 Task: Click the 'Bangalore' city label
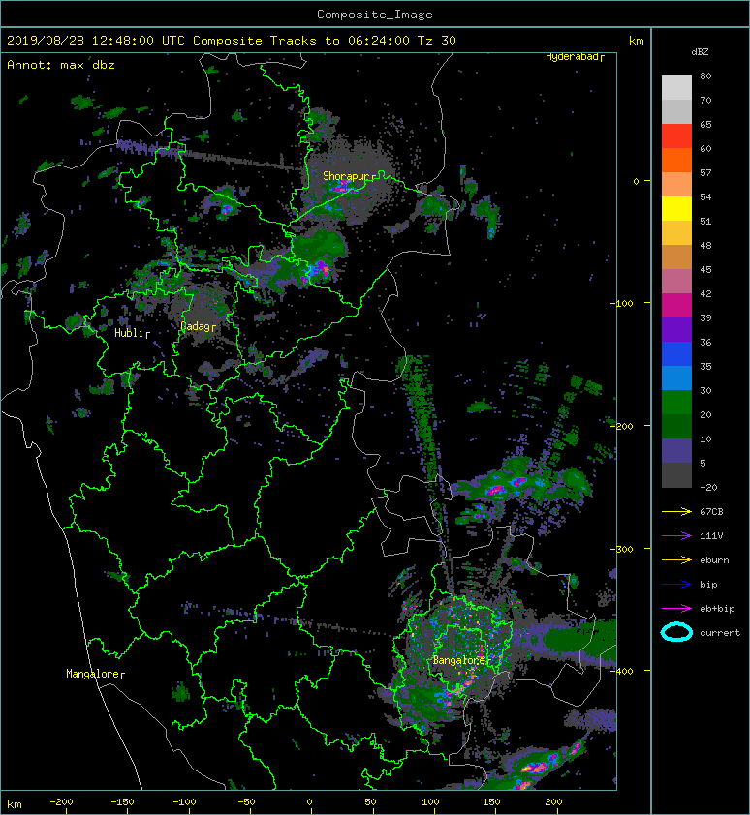pyautogui.click(x=459, y=660)
